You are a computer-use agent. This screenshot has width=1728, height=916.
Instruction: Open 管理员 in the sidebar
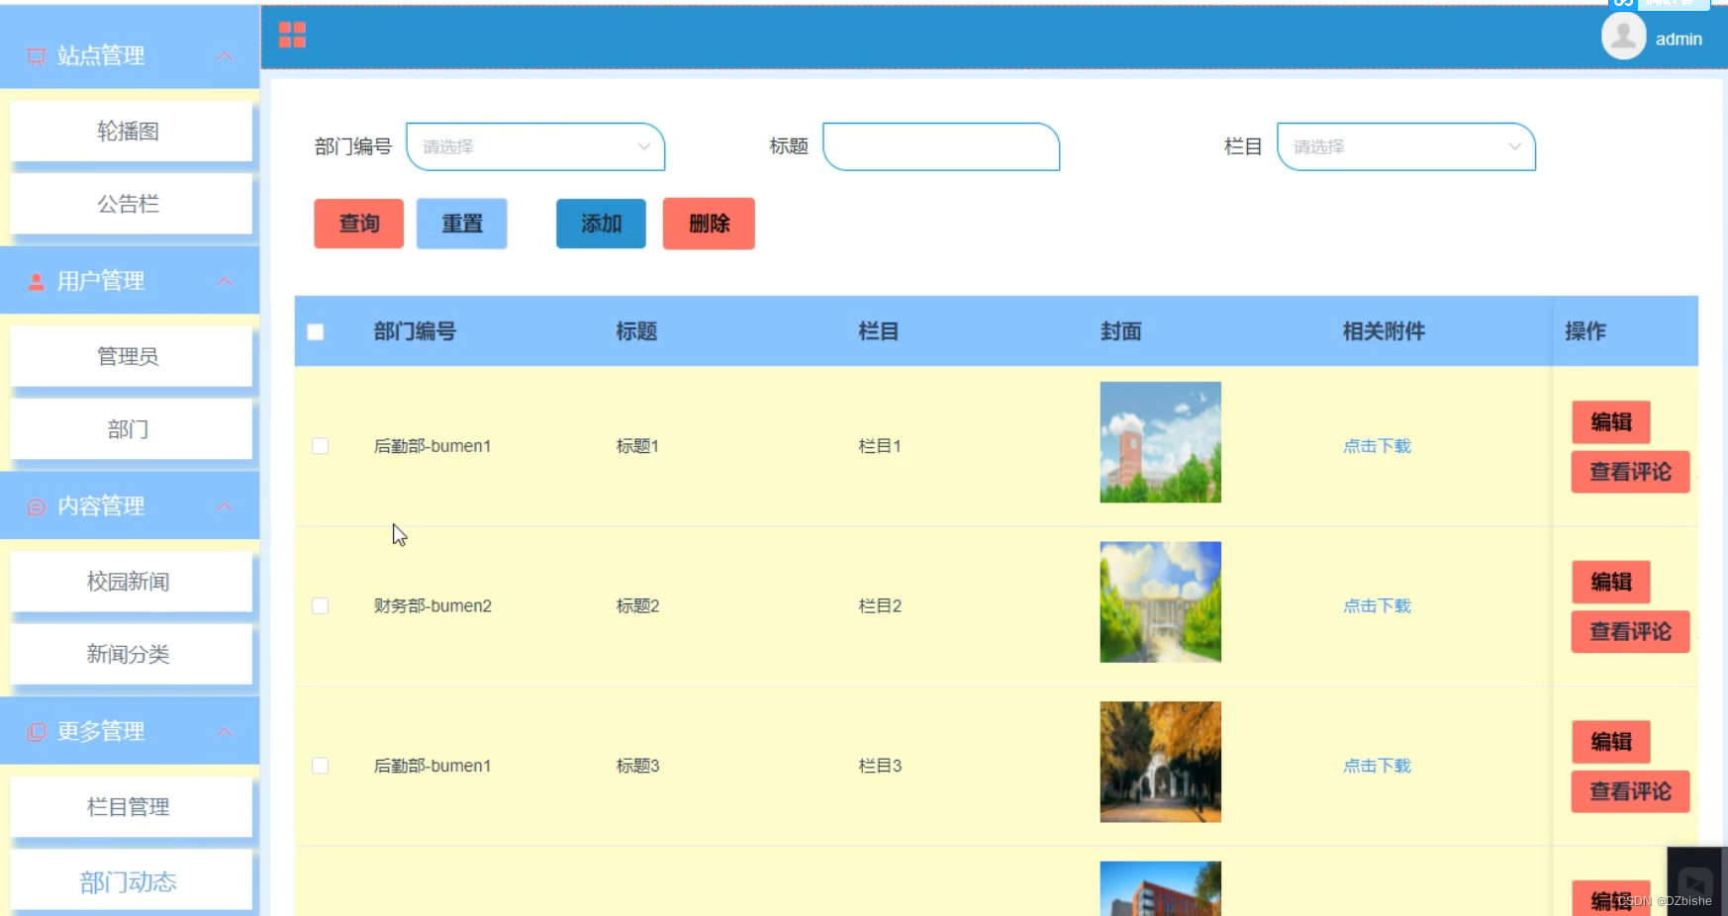coord(131,357)
